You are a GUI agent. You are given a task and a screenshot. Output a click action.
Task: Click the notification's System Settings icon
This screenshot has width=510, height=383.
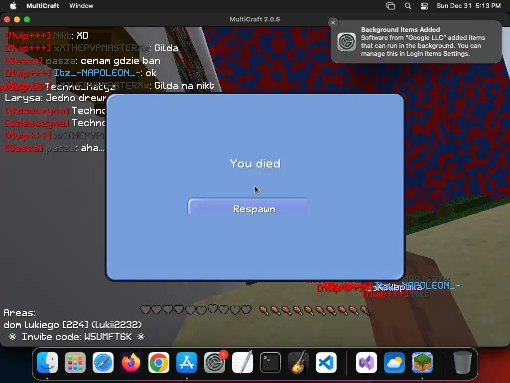click(x=347, y=42)
